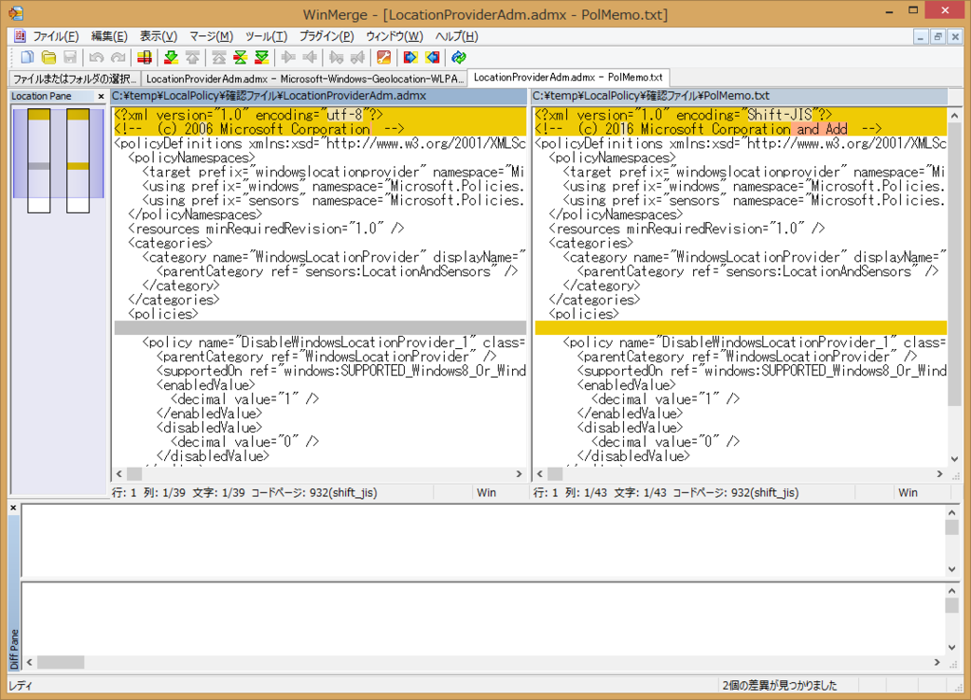Go to previous difference up arrow
971x700 pixels.
point(192,58)
